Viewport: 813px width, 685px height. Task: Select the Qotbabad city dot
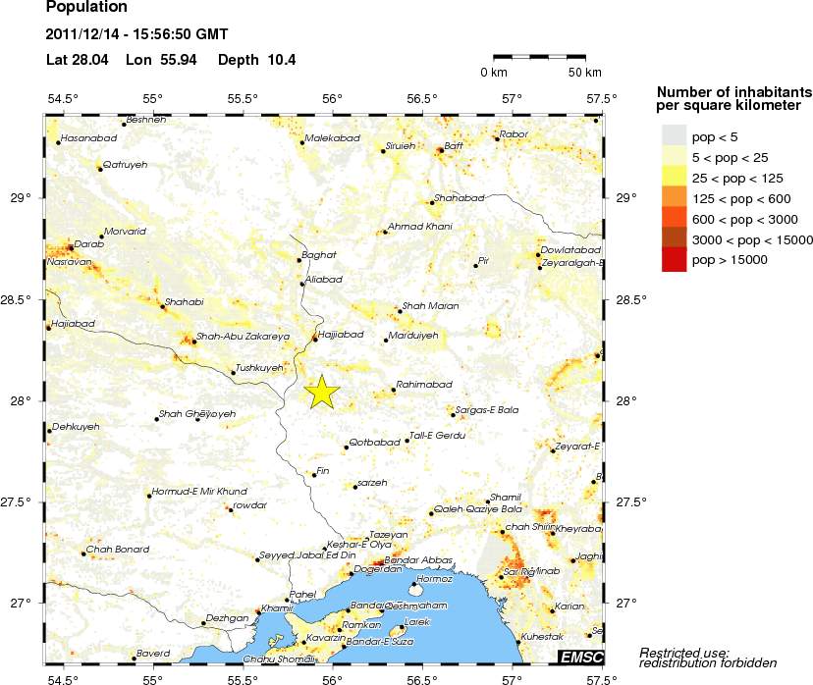[347, 448]
